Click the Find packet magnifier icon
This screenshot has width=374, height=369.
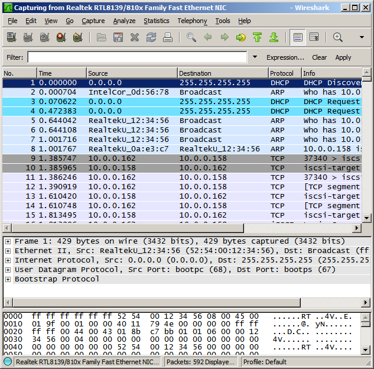click(191, 37)
